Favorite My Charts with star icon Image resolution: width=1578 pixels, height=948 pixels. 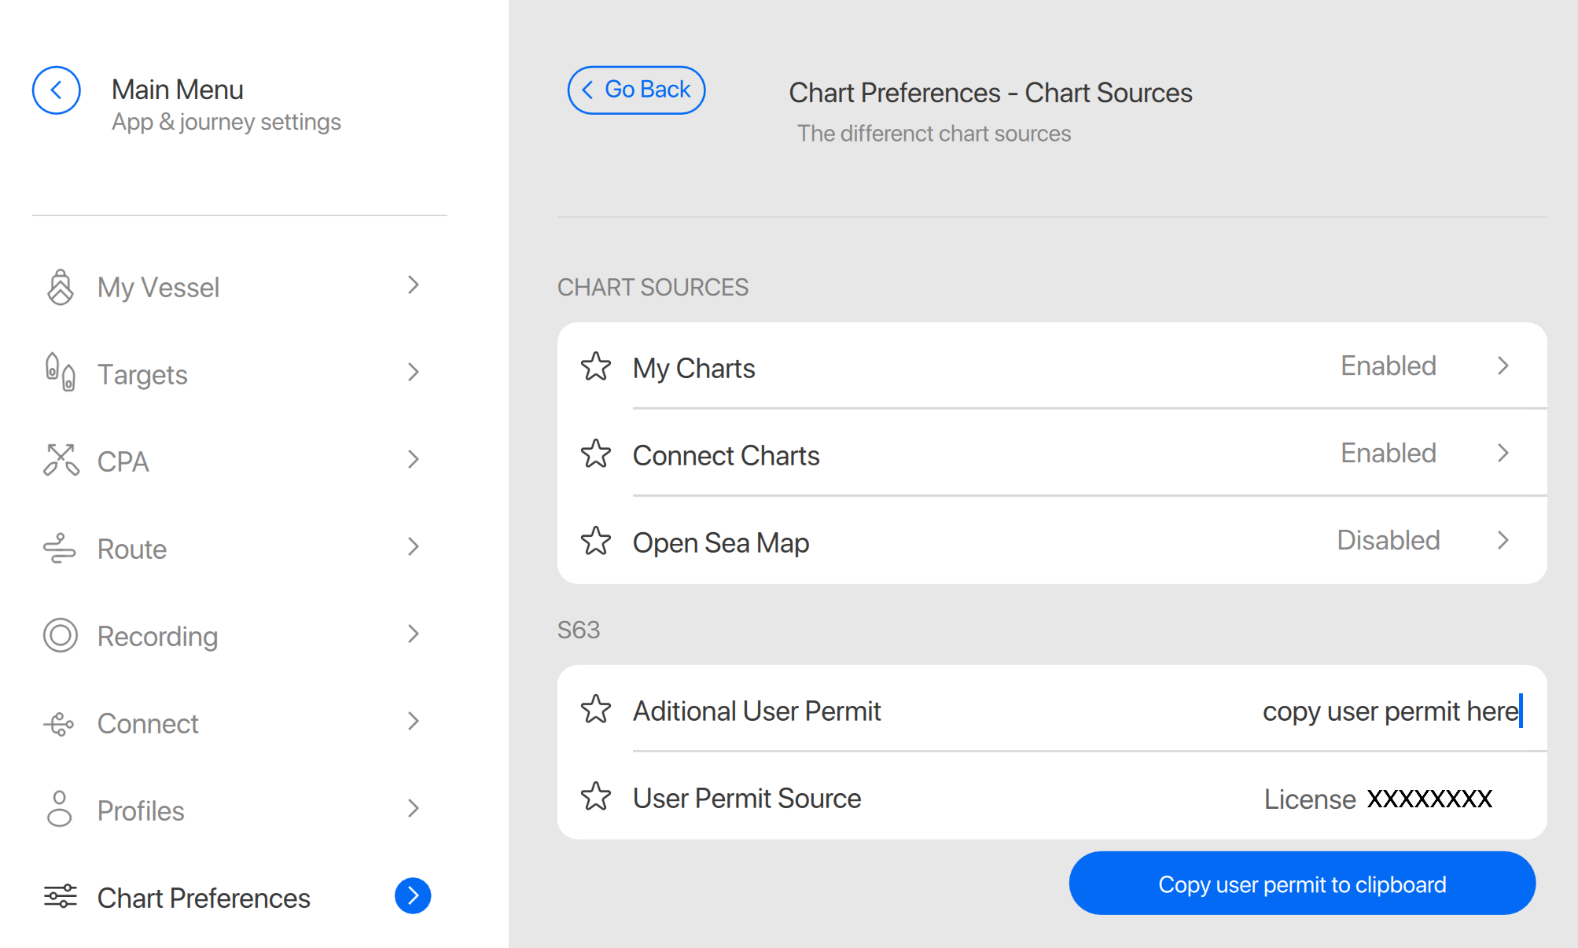tap(596, 367)
